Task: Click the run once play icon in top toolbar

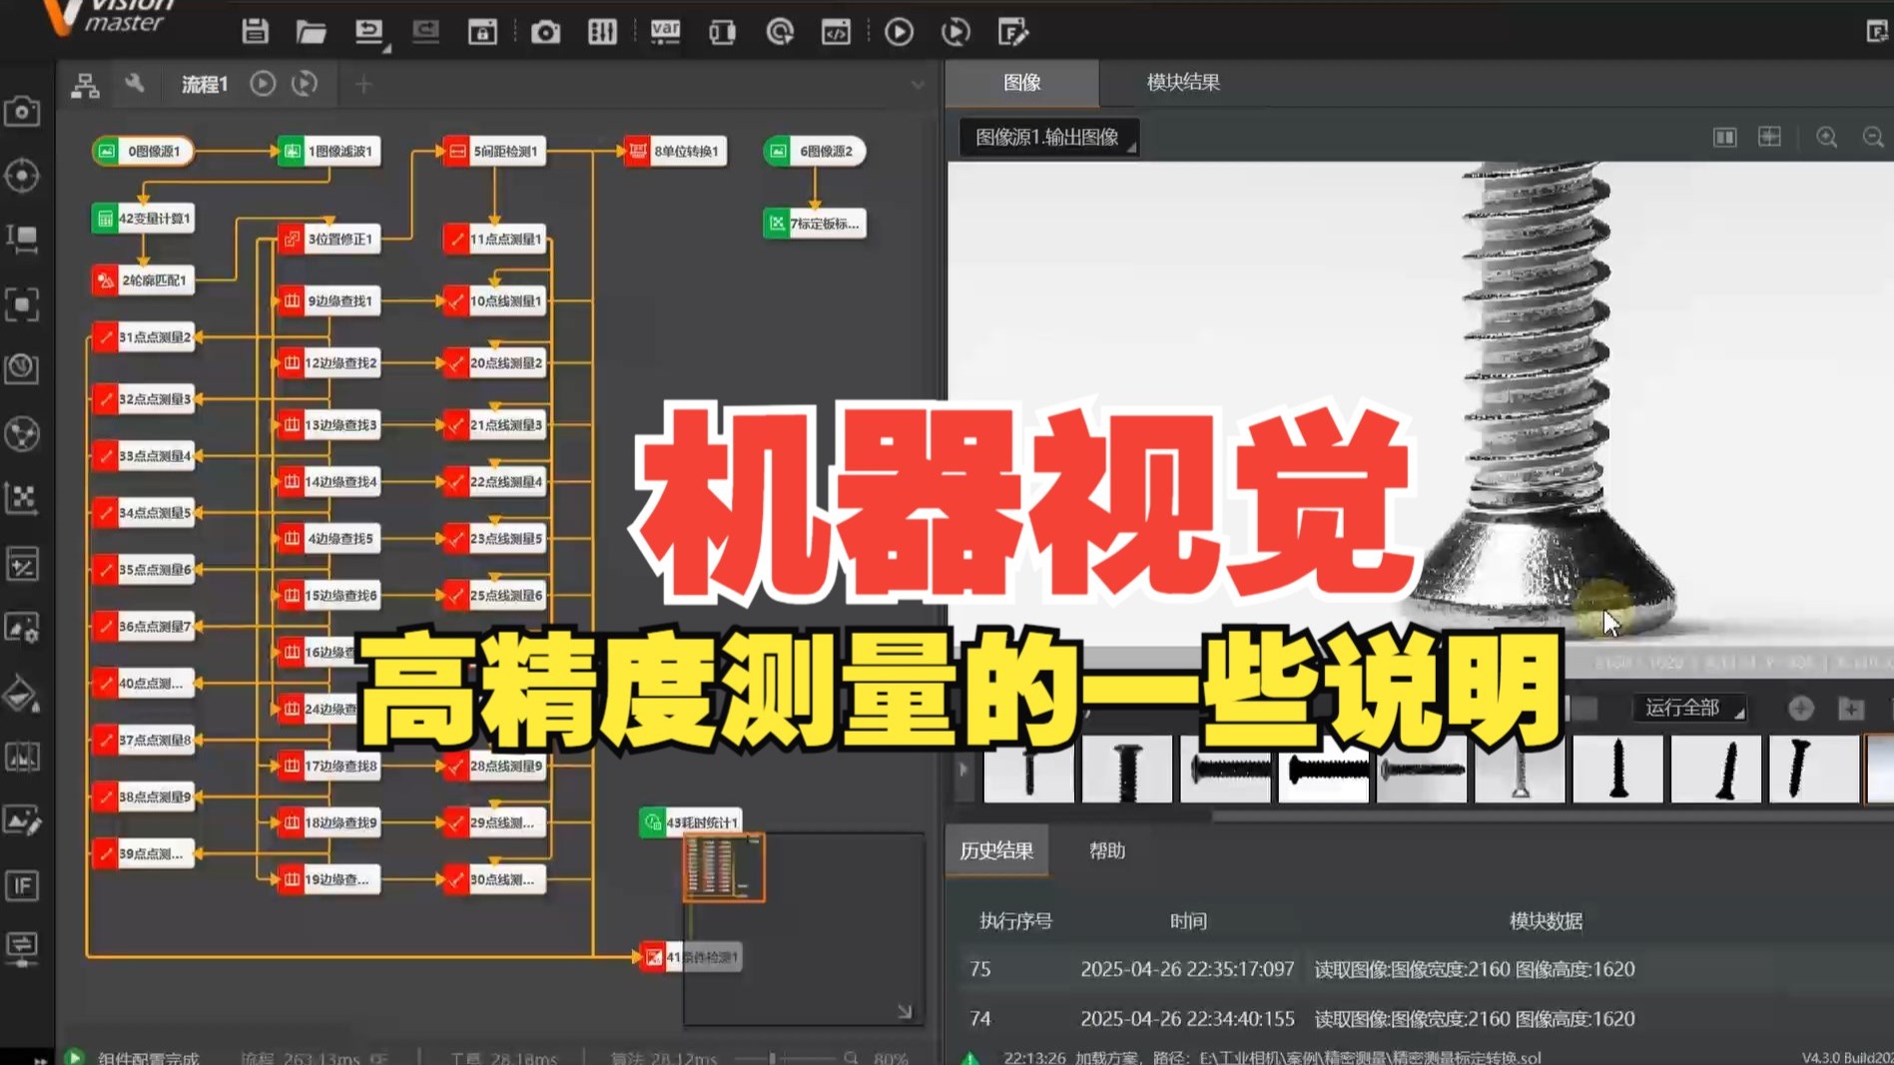Action: (x=899, y=32)
